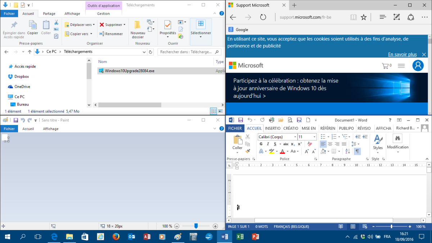Screen dimensions: 432x243
Task: Click the Cut scissors icon in Explorer ribbon
Action: 56,22
